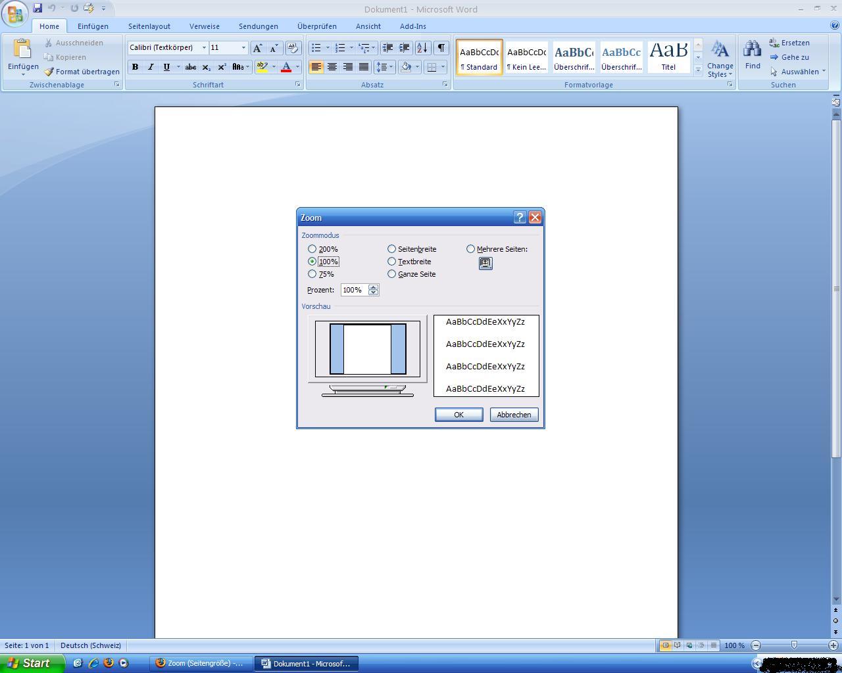Select 100% zoom option
842x673 pixels.
click(x=323, y=262)
